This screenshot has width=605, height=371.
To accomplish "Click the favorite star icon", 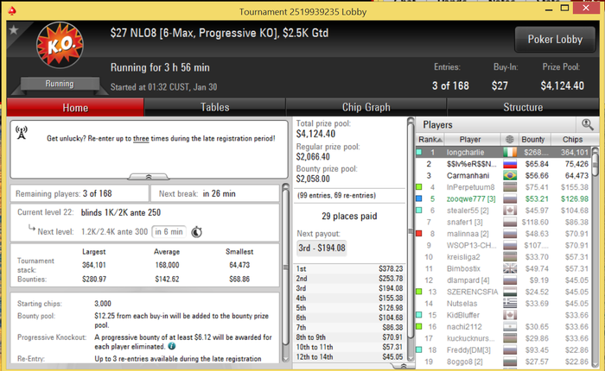I will [14, 29].
